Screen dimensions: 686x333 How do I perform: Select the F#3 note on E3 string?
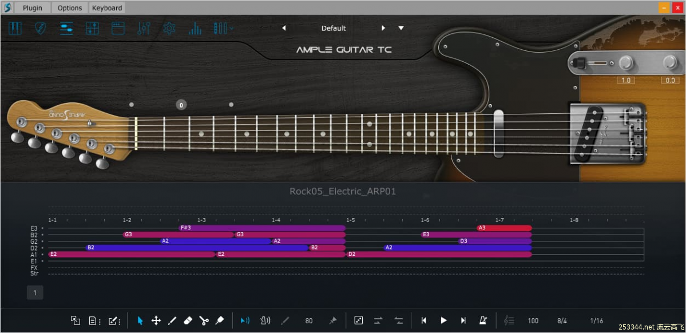pyautogui.click(x=262, y=228)
